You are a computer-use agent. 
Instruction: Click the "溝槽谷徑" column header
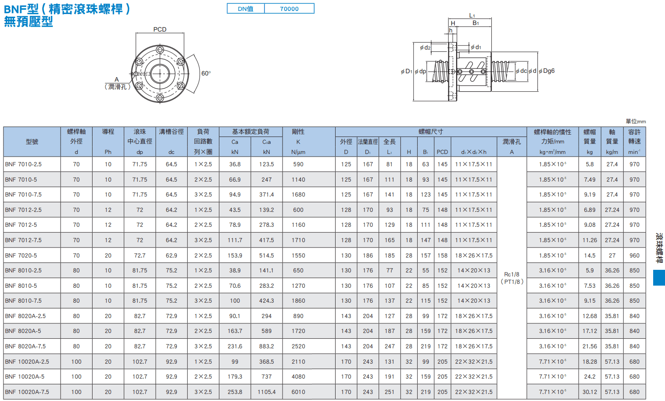[x=172, y=142]
